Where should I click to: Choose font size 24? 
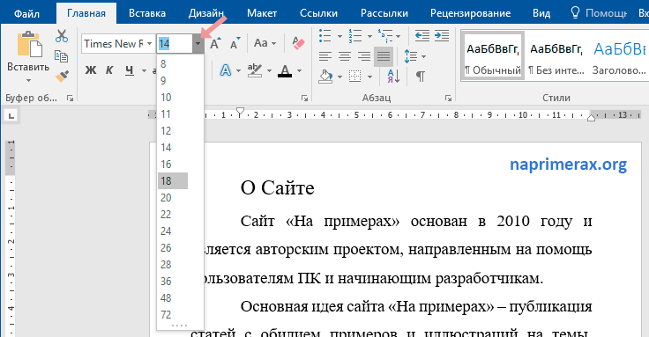[180, 231]
